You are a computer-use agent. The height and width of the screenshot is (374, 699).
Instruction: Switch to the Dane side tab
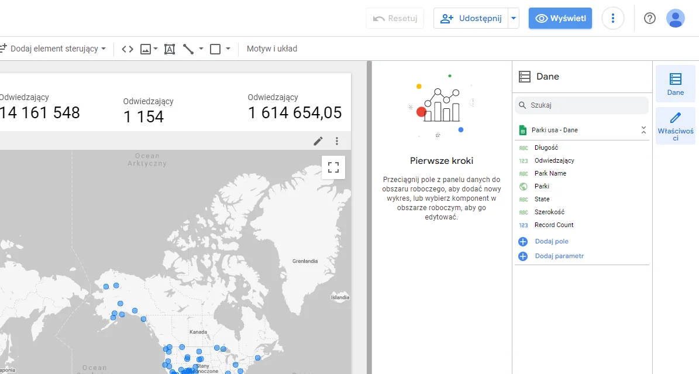click(676, 84)
